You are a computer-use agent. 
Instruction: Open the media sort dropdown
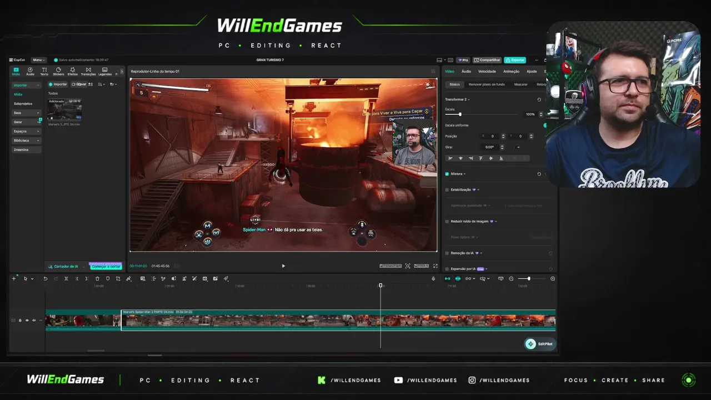pyautogui.click(x=101, y=84)
